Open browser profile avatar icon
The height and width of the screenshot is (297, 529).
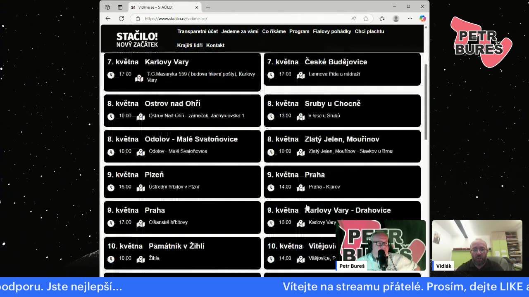click(396, 19)
